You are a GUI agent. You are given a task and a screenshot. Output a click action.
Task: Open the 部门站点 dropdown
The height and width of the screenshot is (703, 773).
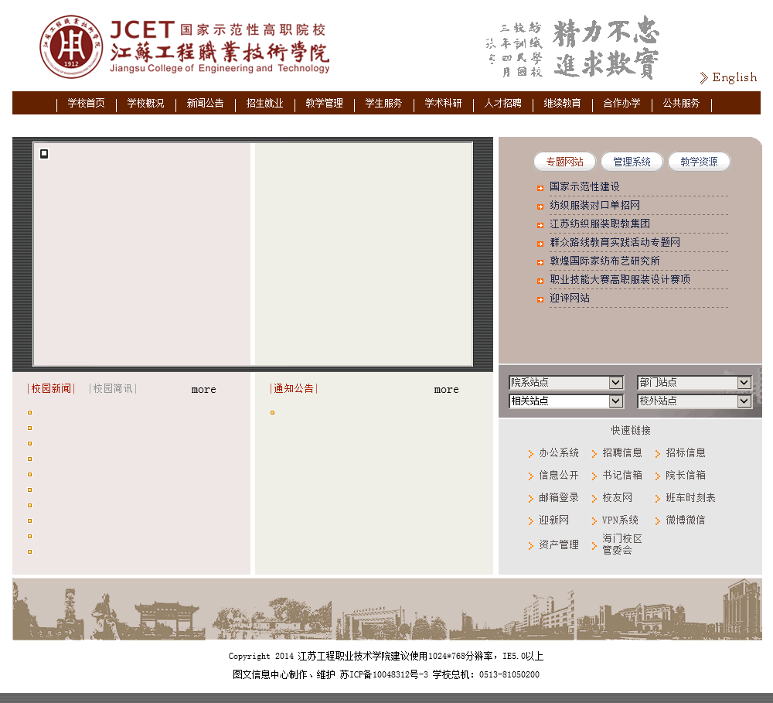point(695,382)
